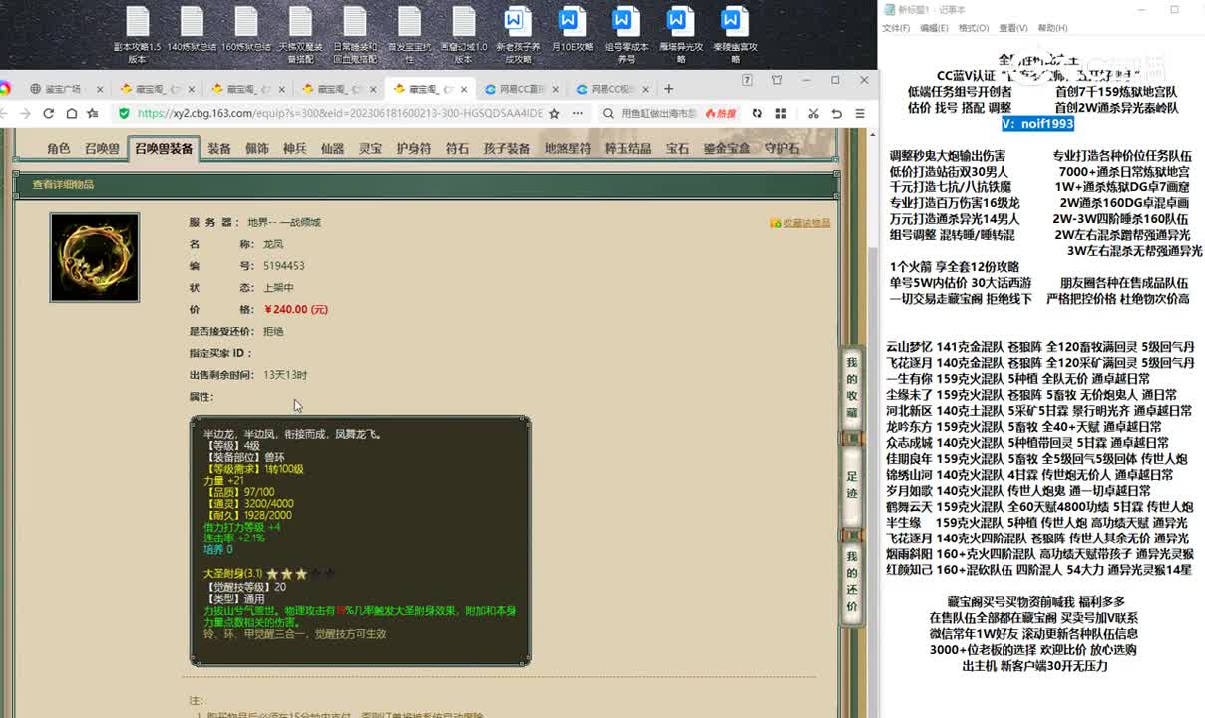
Task: Select the 护身符 tab
Action: click(414, 148)
